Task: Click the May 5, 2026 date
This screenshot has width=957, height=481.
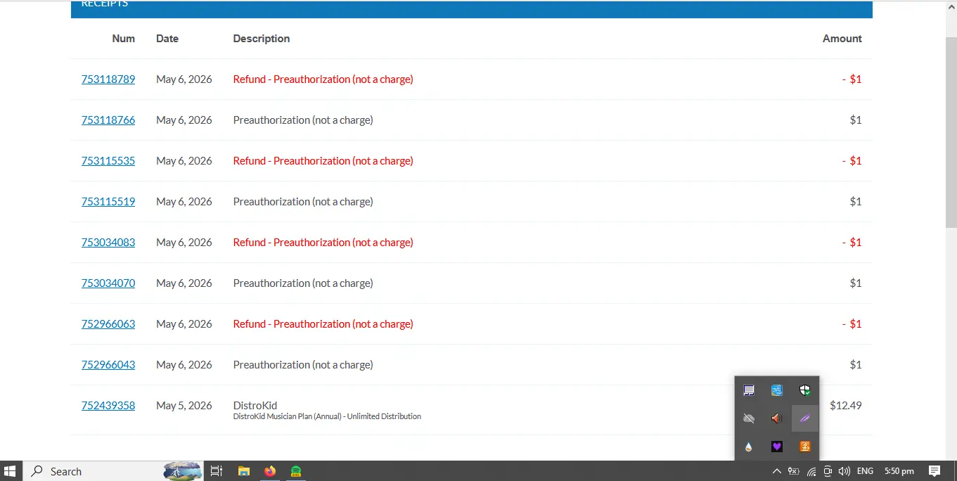Action: click(184, 406)
